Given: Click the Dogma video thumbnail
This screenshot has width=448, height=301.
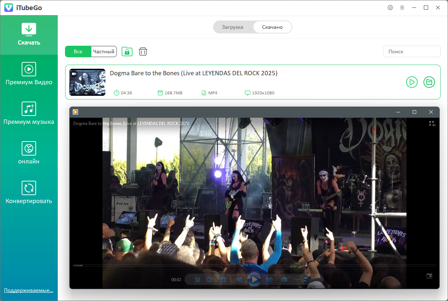Looking at the screenshot, I should 87,82.
